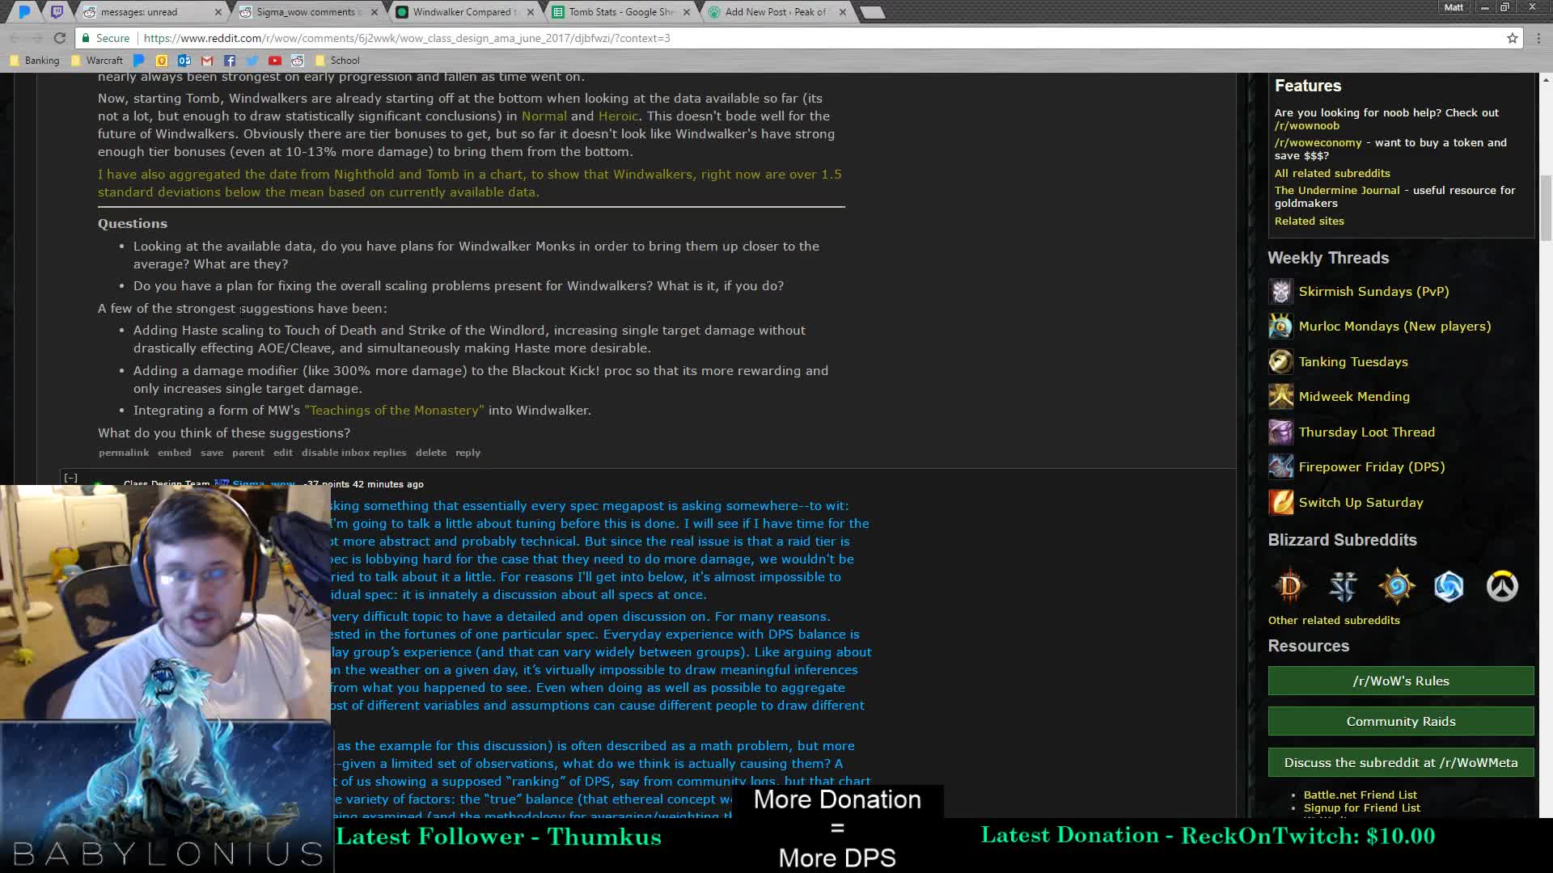
Task: Go back to the previous page
Action: (15, 38)
